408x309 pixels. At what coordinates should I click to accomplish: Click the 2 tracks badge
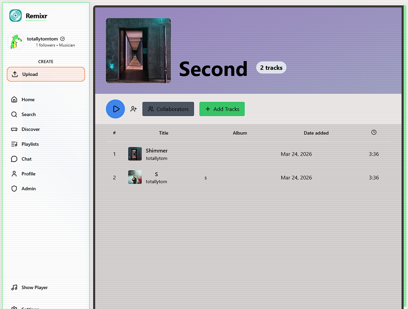(x=271, y=67)
